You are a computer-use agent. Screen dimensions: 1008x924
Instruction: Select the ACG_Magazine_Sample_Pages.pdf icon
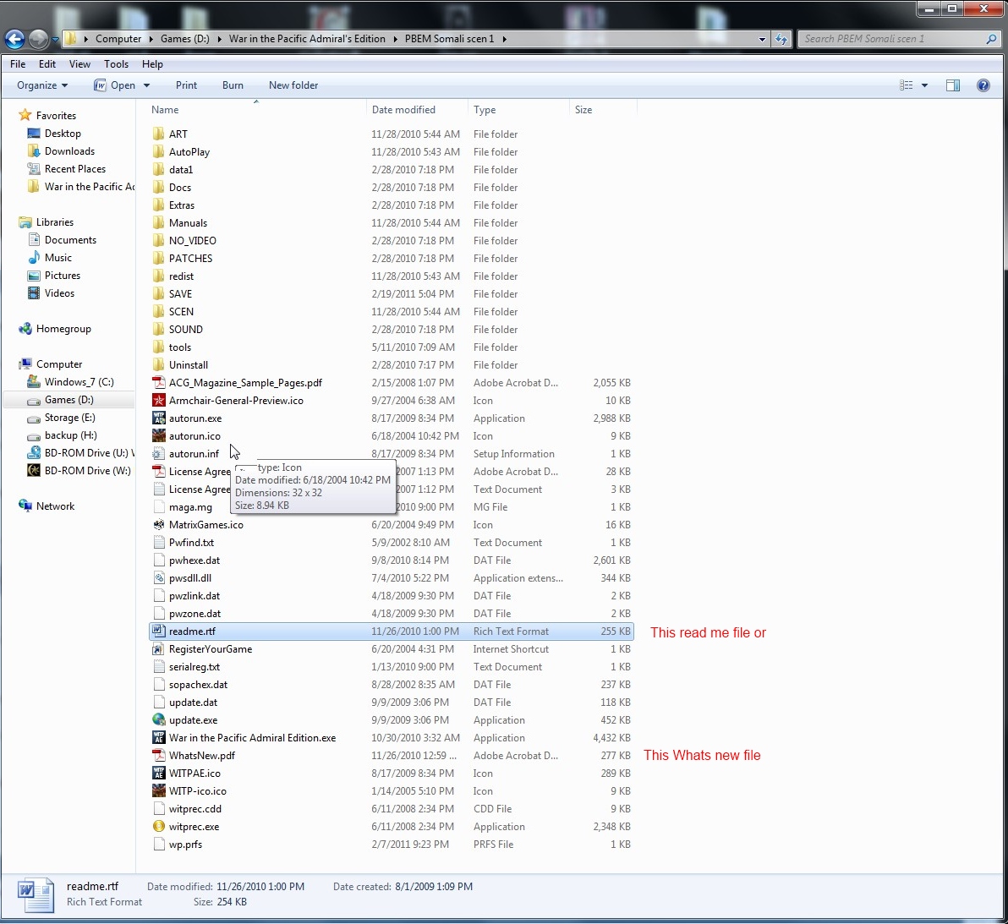[159, 382]
